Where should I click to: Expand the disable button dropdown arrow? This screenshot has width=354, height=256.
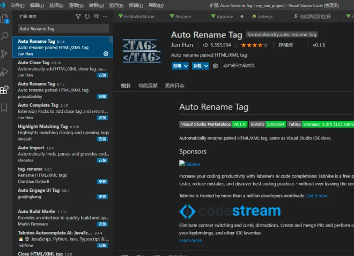186,66
